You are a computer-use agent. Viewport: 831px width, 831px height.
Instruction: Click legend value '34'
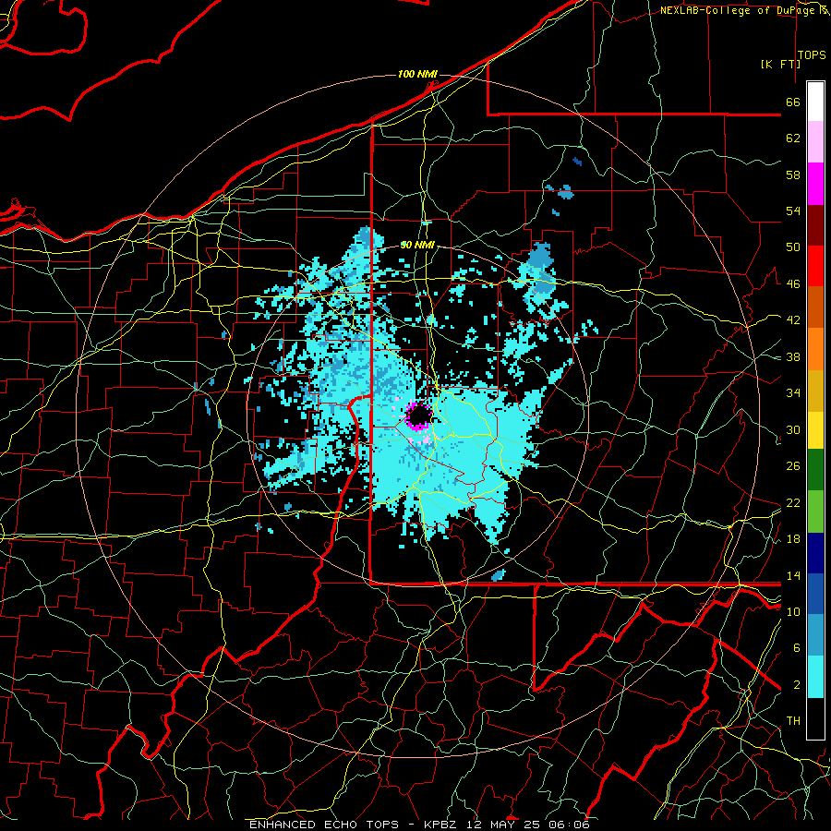pos(793,393)
